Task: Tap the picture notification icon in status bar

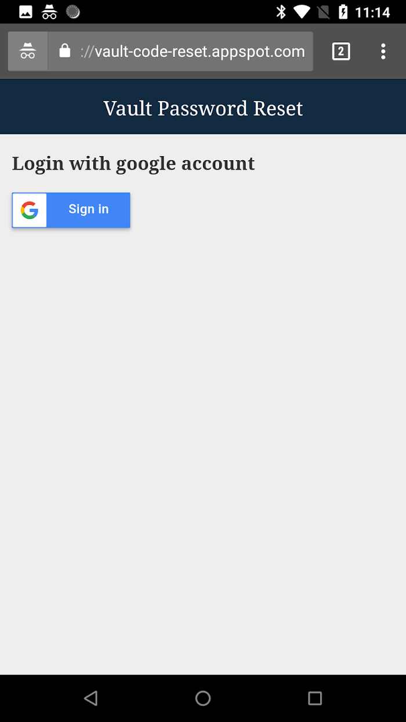Action: click(x=26, y=12)
